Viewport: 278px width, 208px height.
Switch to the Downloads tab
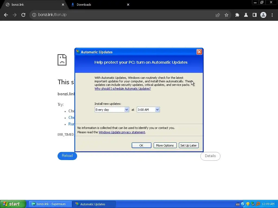(99, 5)
